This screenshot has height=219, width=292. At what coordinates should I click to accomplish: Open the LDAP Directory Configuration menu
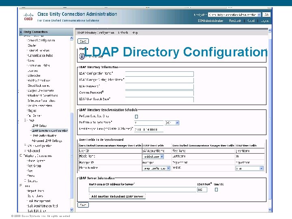(96, 33)
